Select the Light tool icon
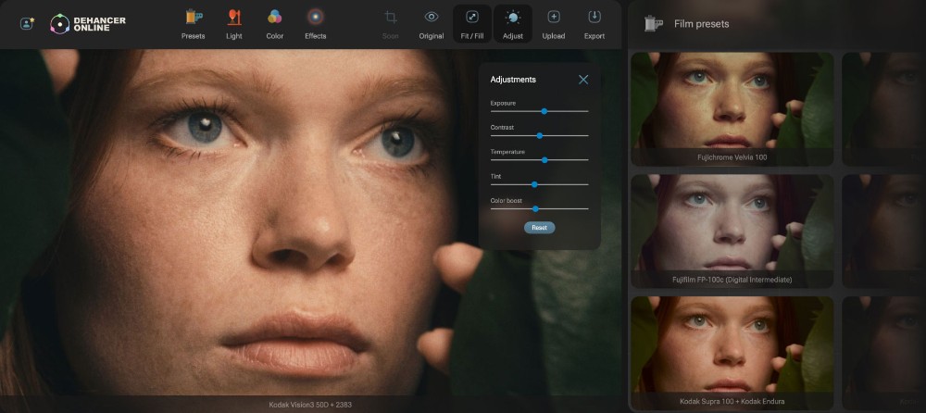This screenshot has height=413, width=926. tap(234, 17)
